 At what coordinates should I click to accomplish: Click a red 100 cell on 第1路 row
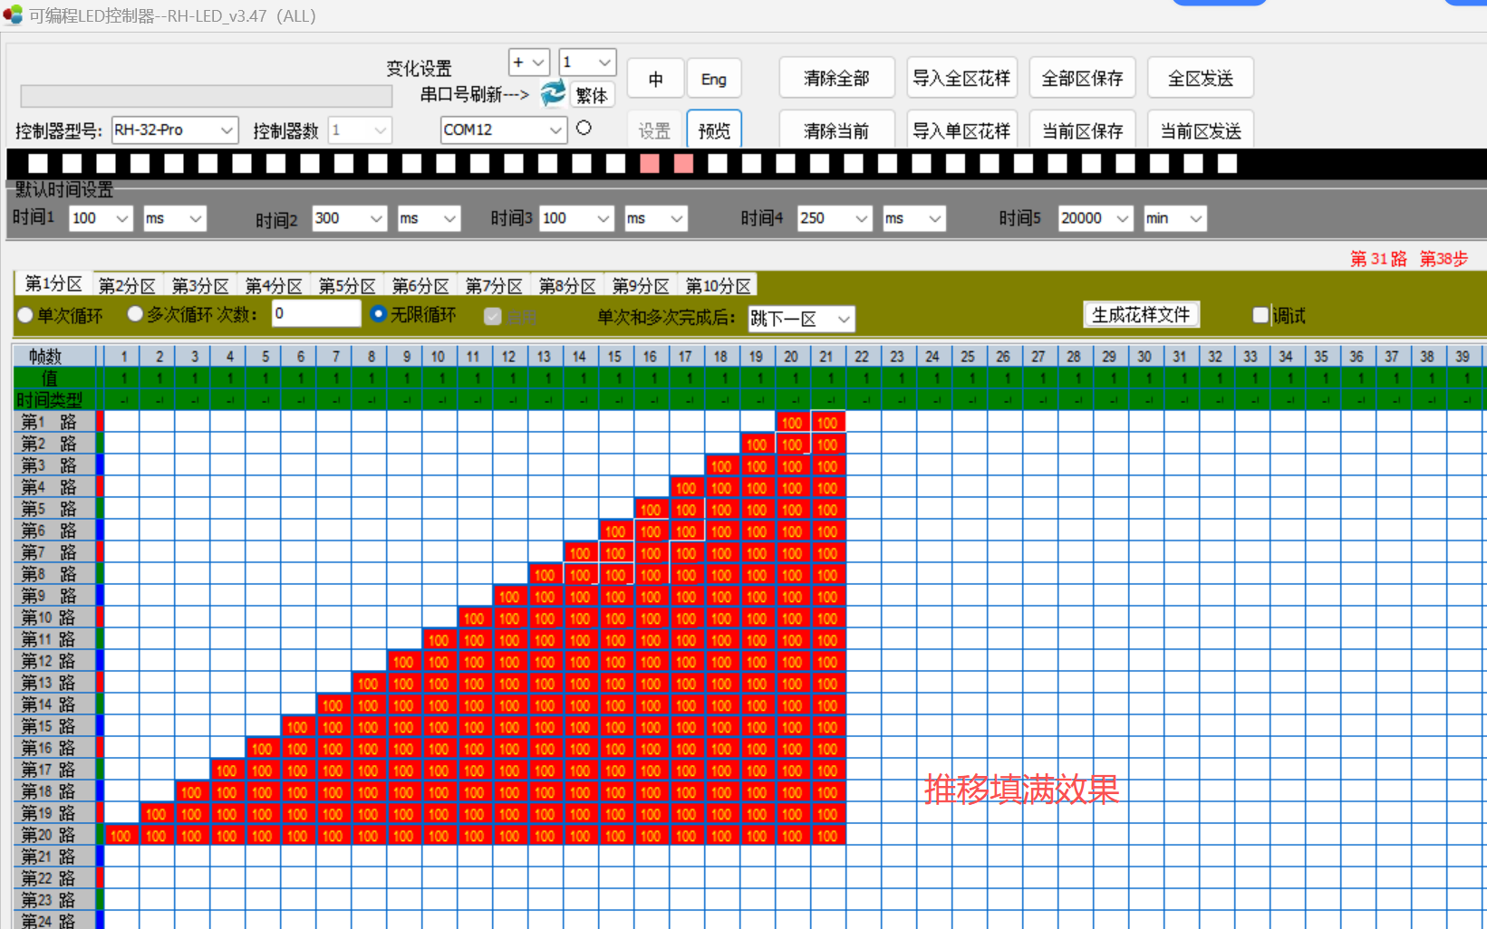[791, 421]
